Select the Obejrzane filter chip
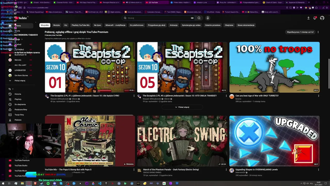This screenshot has height=186, width=330. click(229, 25)
